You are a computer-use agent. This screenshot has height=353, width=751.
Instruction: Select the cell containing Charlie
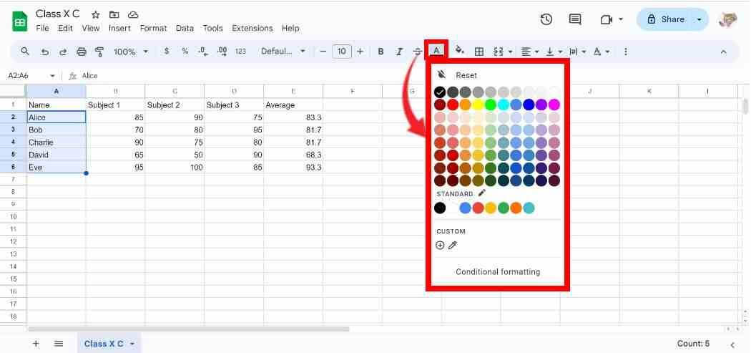point(56,142)
